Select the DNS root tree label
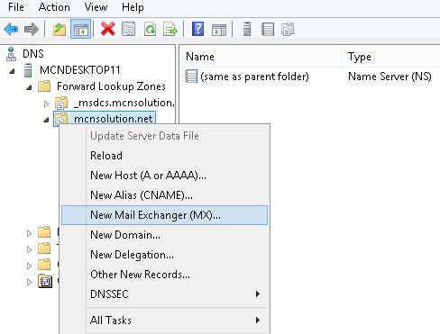The image size is (440, 334). click(33, 54)
